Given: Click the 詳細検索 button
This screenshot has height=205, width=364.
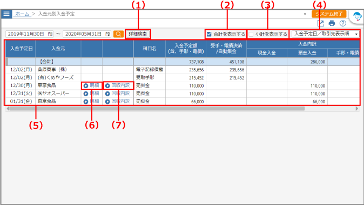Looking at the screenshot, I should click(138, 34).
